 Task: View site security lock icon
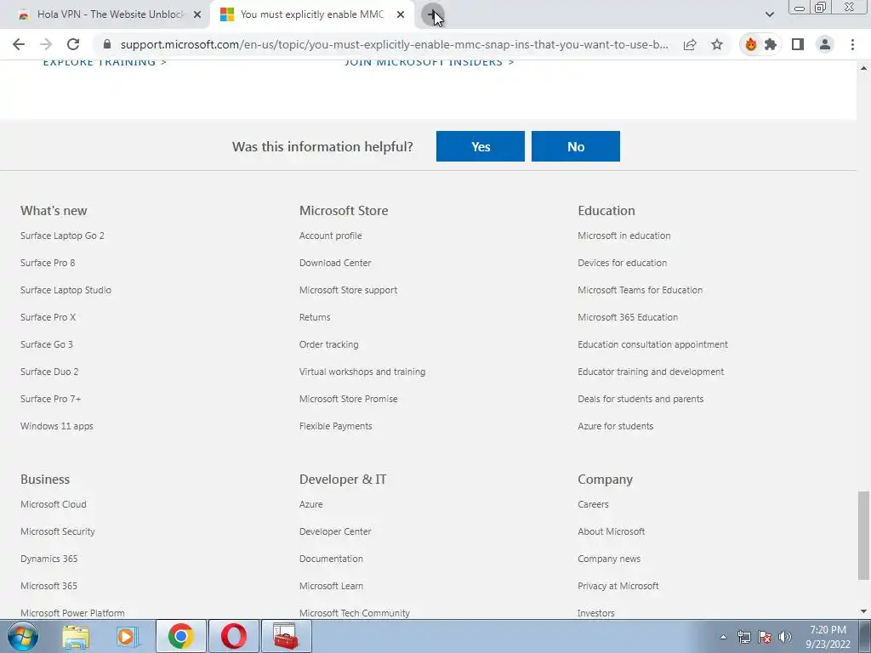click(107, 44)
